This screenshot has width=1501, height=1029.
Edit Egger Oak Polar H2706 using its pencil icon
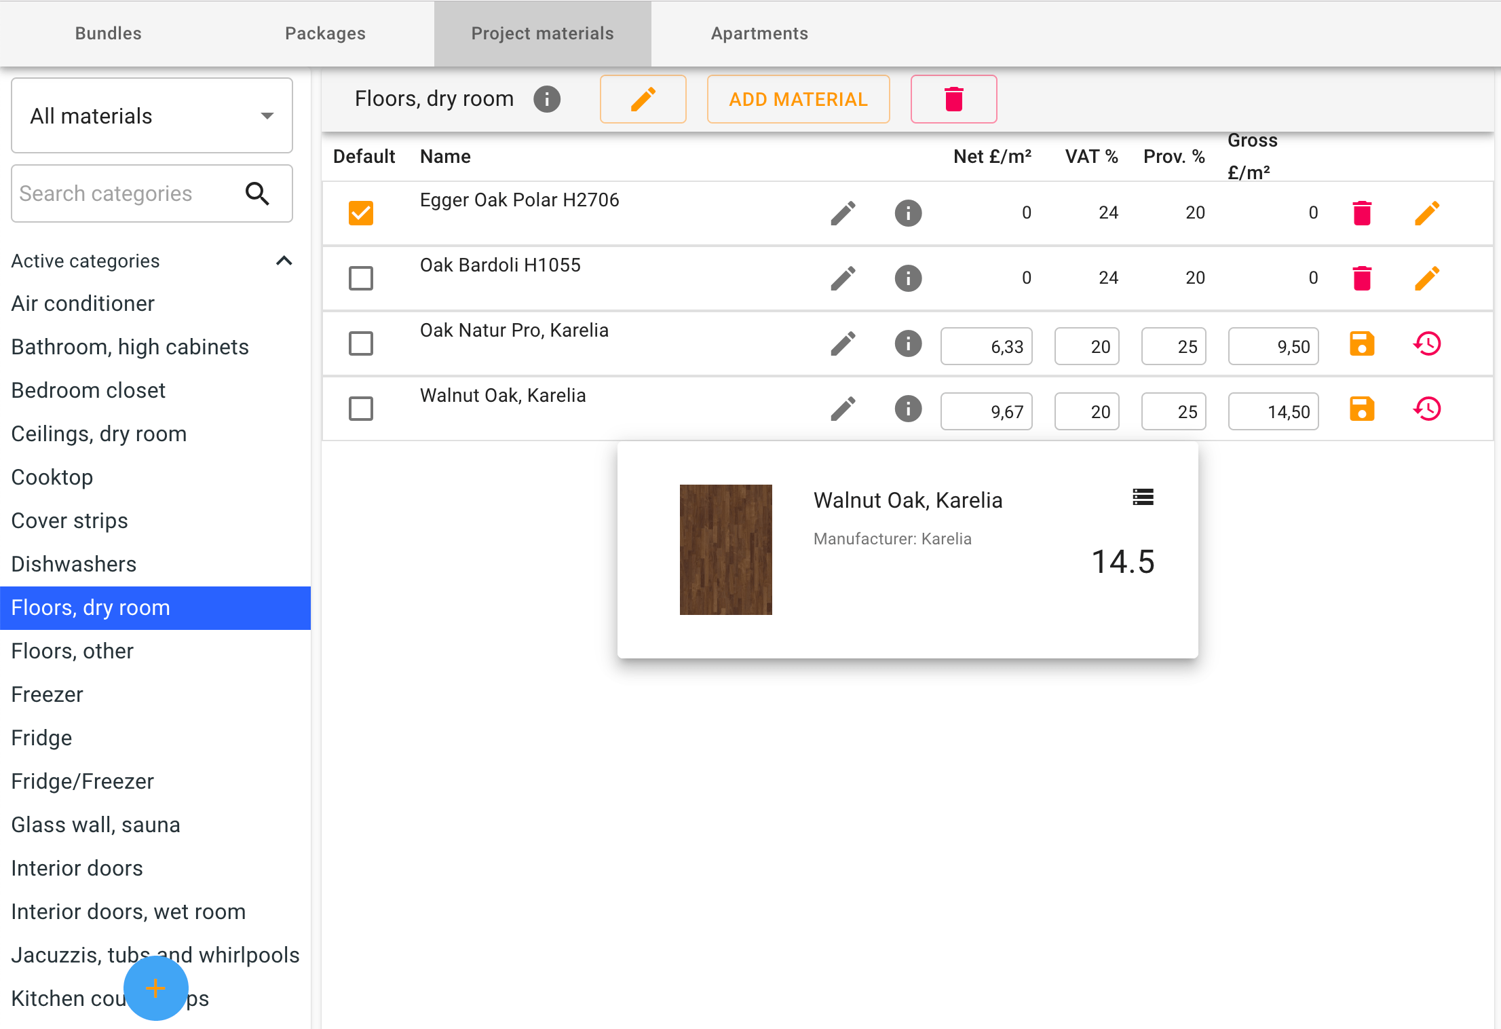(x=1427, y=212)
